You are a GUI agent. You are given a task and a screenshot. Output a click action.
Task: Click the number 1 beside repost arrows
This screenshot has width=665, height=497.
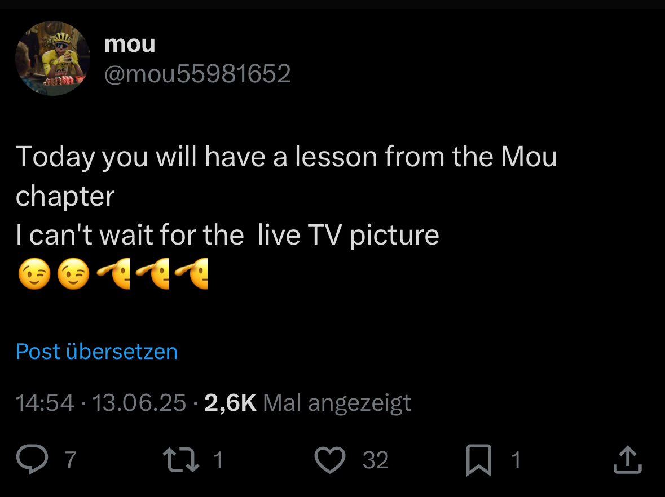[x=218, y=460]
